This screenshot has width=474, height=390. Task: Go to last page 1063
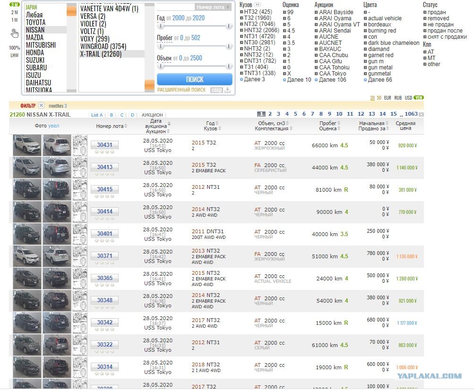click(x=411, y=114)
